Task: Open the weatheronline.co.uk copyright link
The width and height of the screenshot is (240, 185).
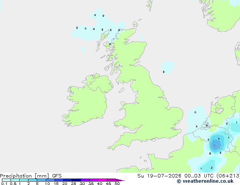Action: pyautogui.click(x=205, y=181)
